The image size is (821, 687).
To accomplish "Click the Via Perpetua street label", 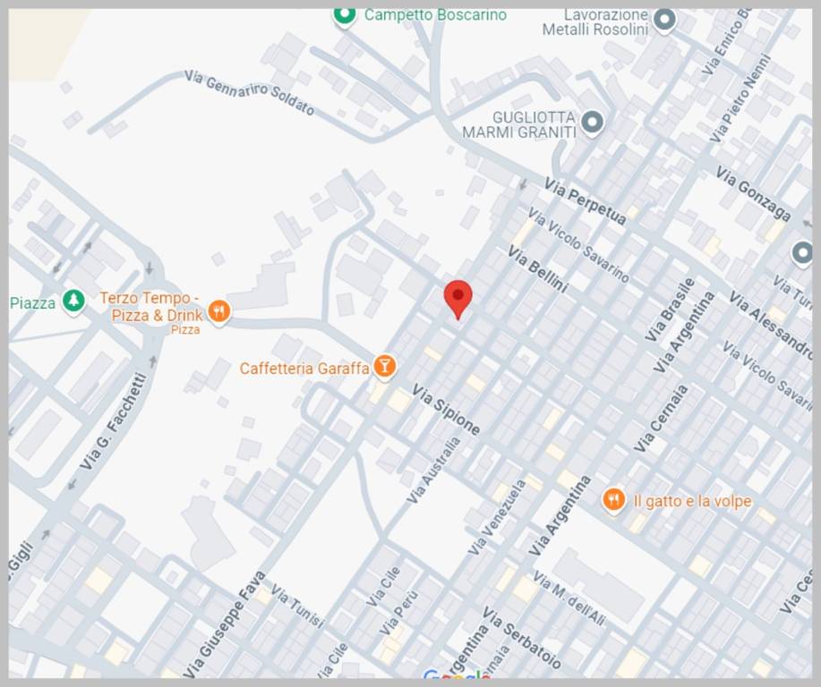I will pyautogui.click(x=585, y=201).
